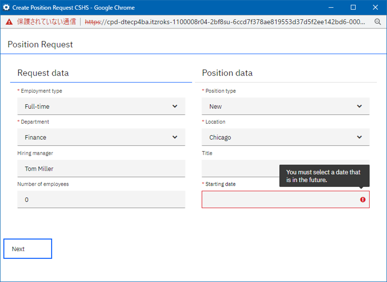The width and height of the screenshot is (387, 282).
Task: Click the 保護されていない通信 security label
Action: (46, 22)
